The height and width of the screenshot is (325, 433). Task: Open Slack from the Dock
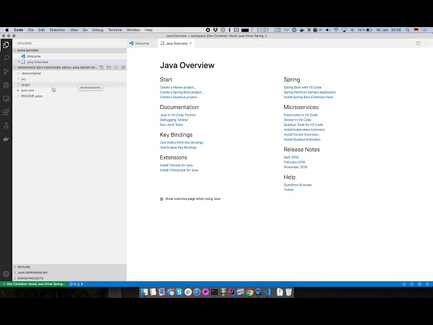[188, 292]
